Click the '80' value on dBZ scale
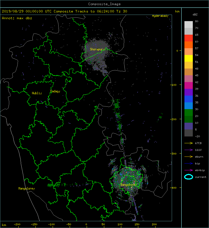 coord(197,21)
